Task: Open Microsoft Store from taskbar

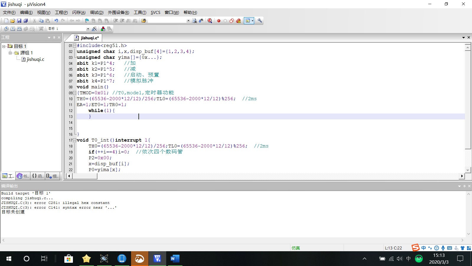Action: pos(68,259)
